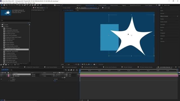Select the Pen tool
Viewport: 180px width, 101px height.
[25, 5]
